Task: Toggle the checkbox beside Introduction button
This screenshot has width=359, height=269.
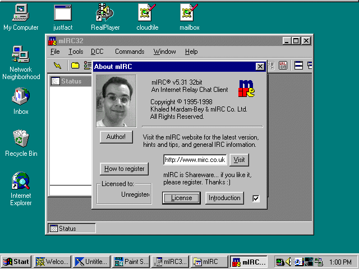Action: coord(256,198)
